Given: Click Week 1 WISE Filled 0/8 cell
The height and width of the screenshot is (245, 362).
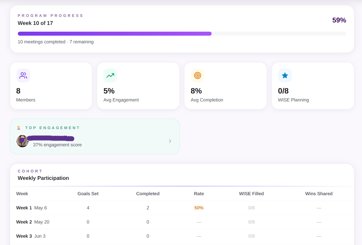Looking at the screenshot, I should 251,208.
